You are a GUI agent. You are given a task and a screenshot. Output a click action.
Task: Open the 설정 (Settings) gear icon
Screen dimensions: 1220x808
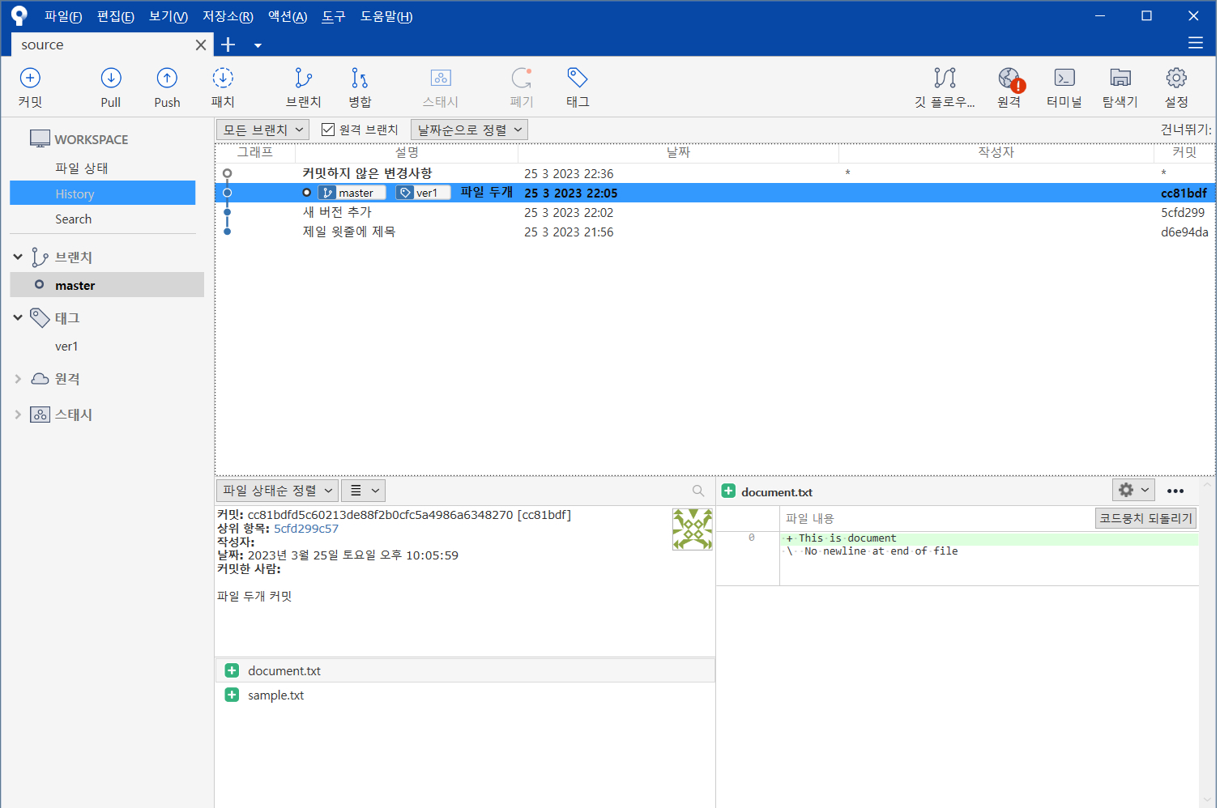[1176, 79]
